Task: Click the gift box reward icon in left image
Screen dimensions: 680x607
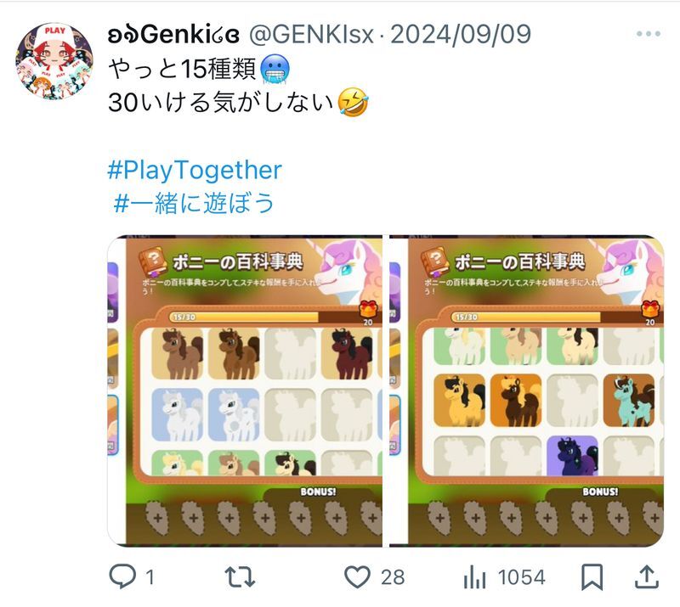Action: coord(369,309)
